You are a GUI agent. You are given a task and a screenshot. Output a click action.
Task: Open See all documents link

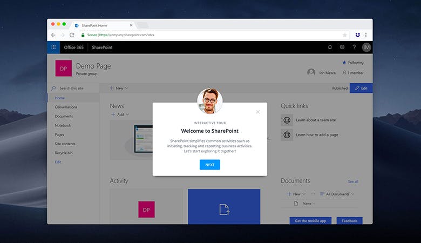pos(353,181)
